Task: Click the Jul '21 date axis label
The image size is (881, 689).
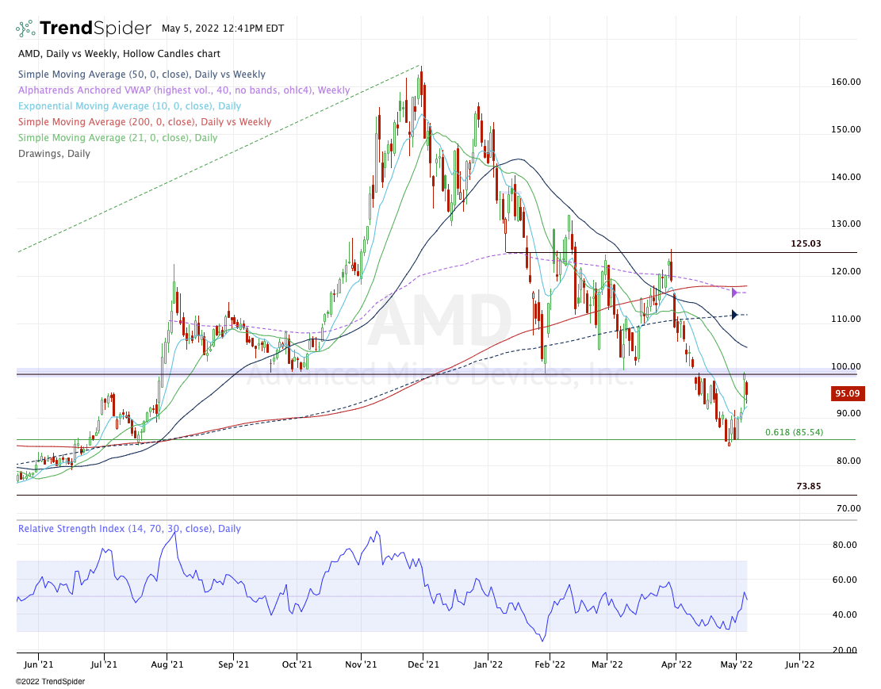Action: click(104, 664)
